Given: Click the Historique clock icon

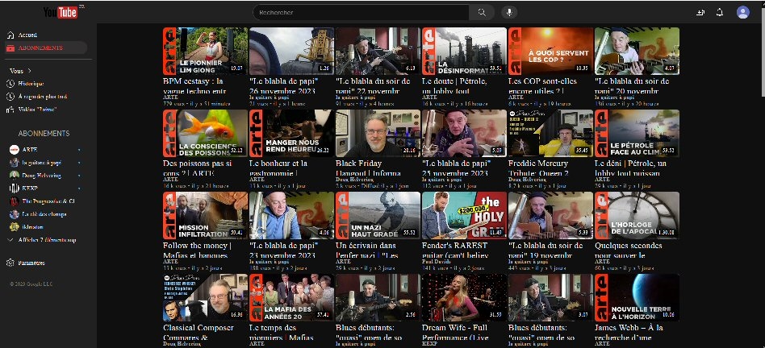Looking at the screenshot, I should point(10,84).
